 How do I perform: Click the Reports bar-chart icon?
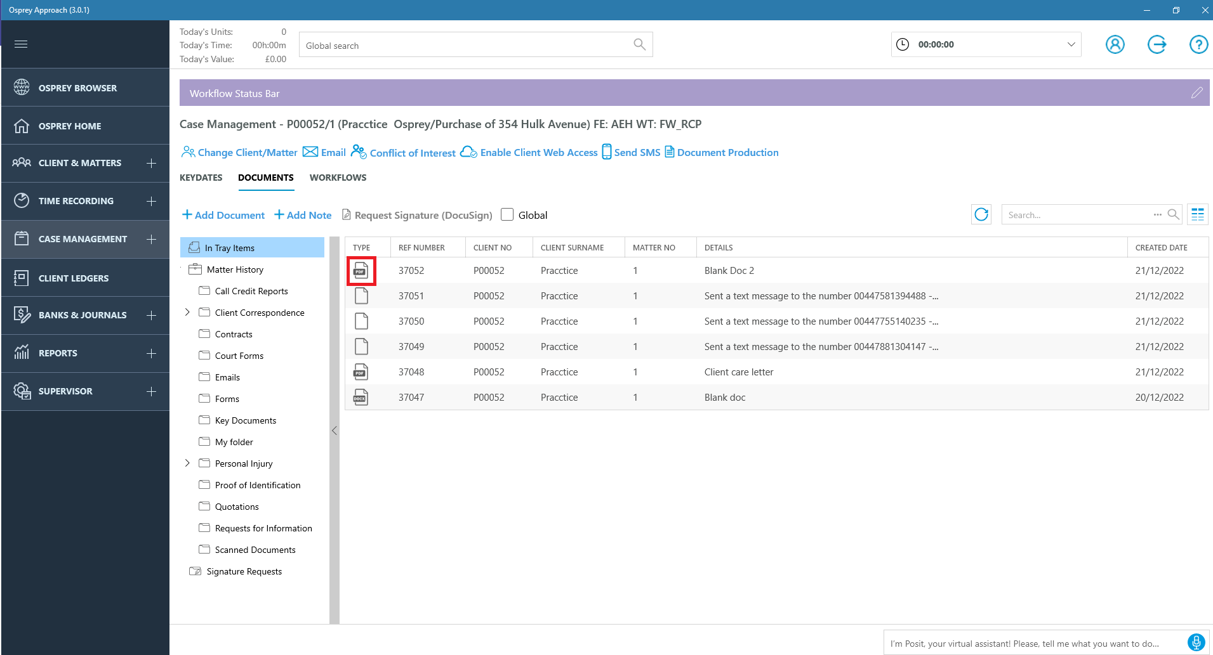click(x=22, y=353)
